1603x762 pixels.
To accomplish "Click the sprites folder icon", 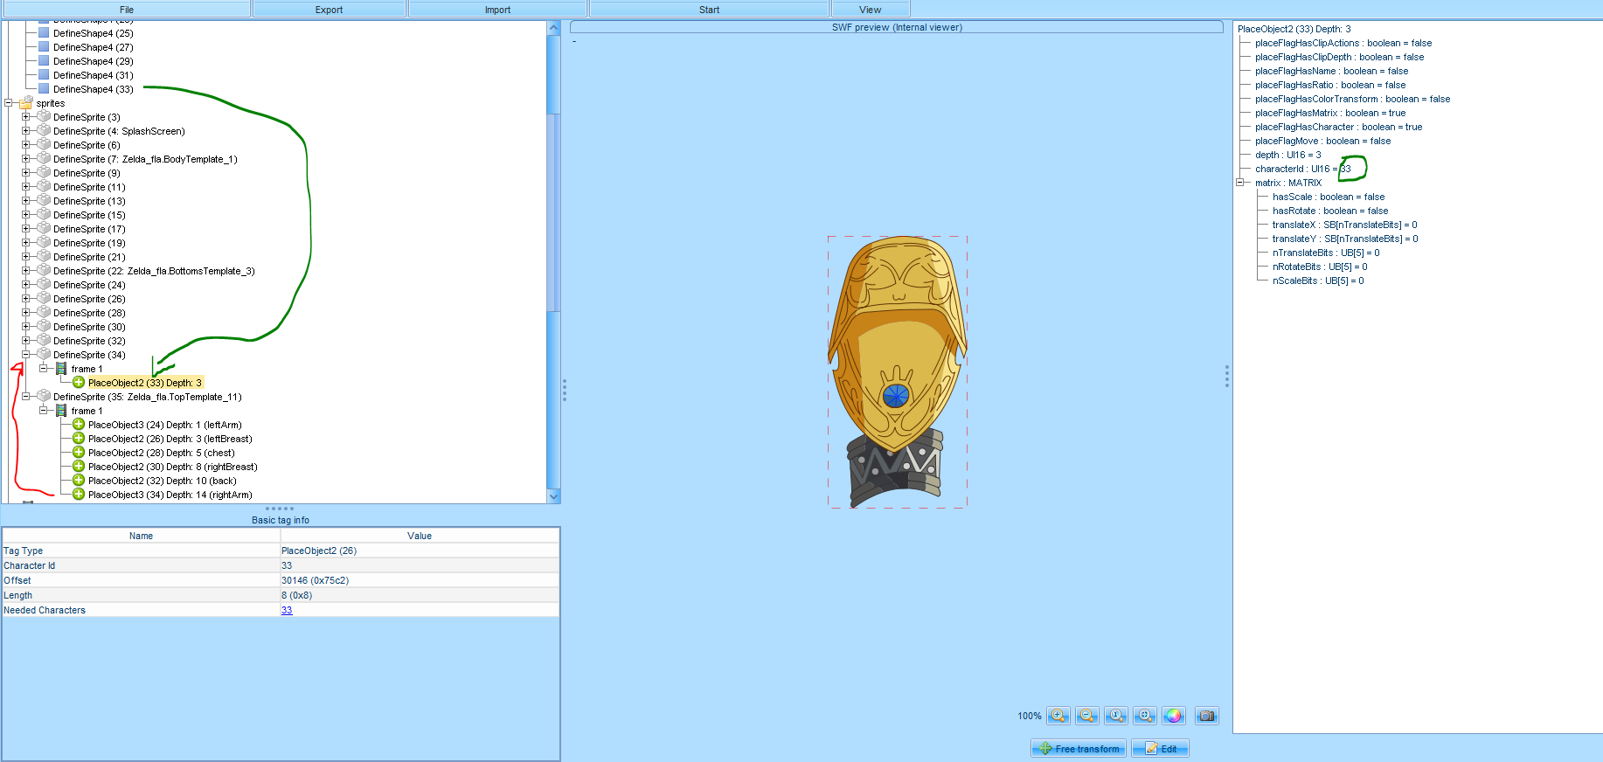I will 26,103.
